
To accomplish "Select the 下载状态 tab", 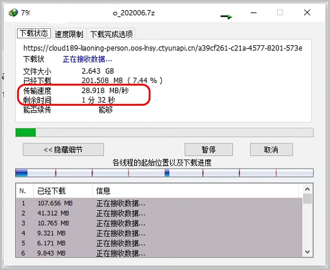I will (34, 33).
